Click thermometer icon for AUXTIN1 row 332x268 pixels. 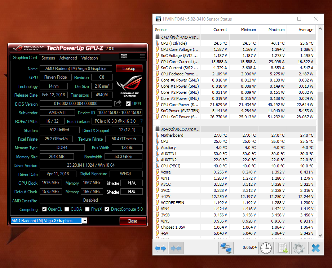point(157,154)
